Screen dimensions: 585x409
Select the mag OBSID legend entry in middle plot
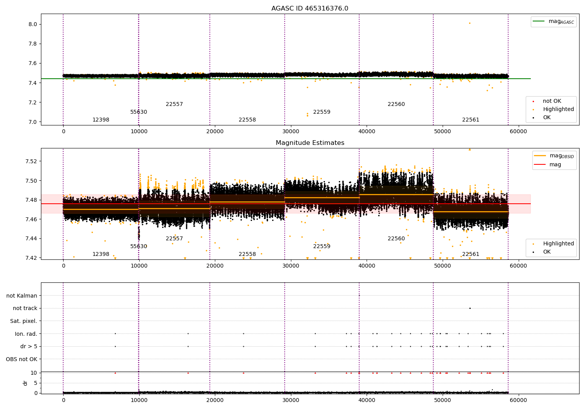[x=554, y=156]
